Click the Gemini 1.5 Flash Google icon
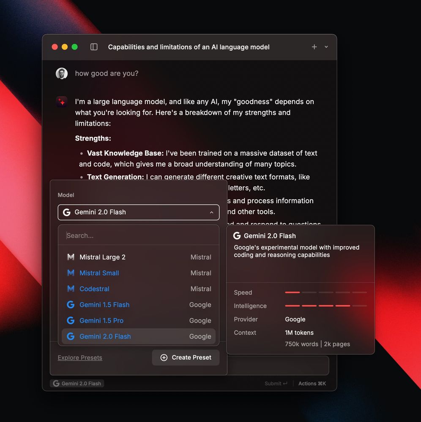 pyautogui.click(x=71, y=305)
